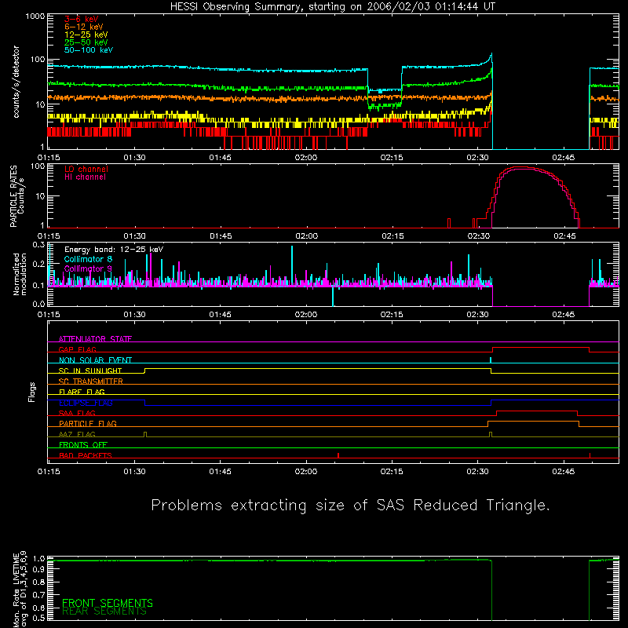
Task: Click the ECLIPSE FLAG label
Action: point(86,403)
